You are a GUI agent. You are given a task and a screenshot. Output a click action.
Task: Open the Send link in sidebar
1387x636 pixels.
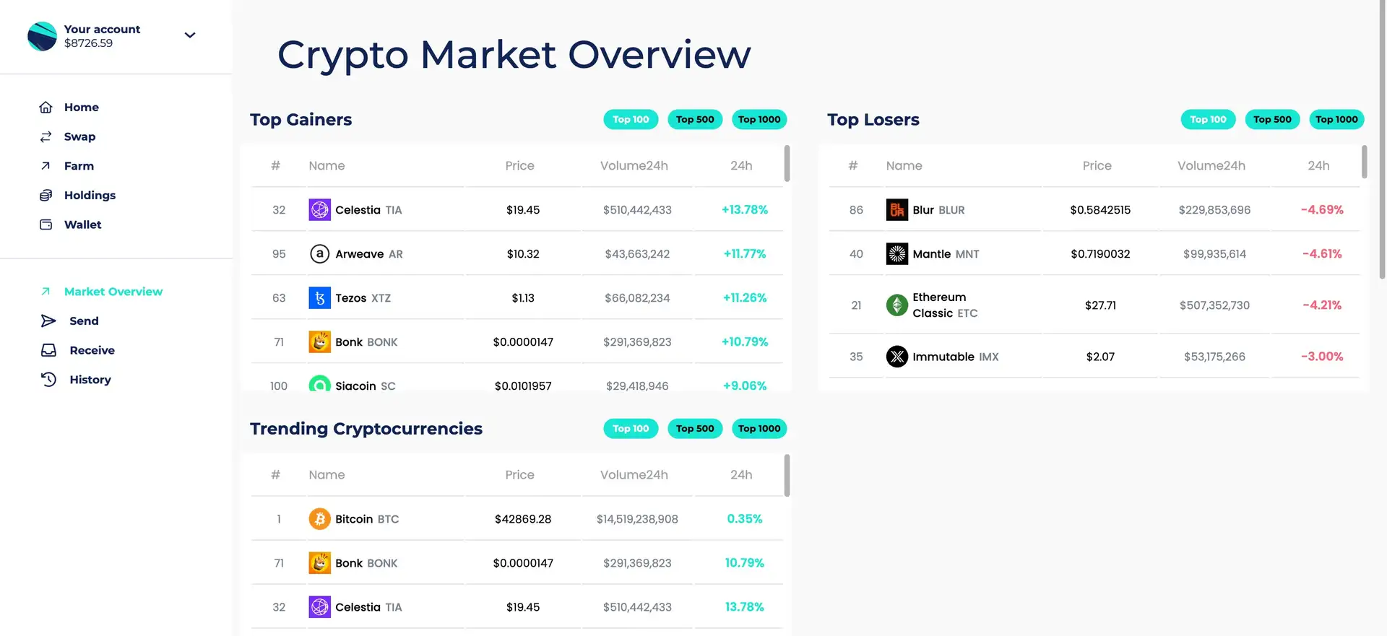[84, 321]
